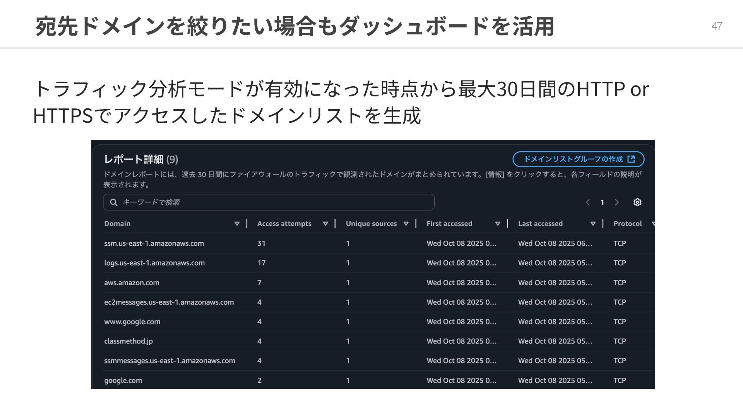Select the classmethod.jp domain row
This screenshot has height=418, width=743.
(128, 341)
